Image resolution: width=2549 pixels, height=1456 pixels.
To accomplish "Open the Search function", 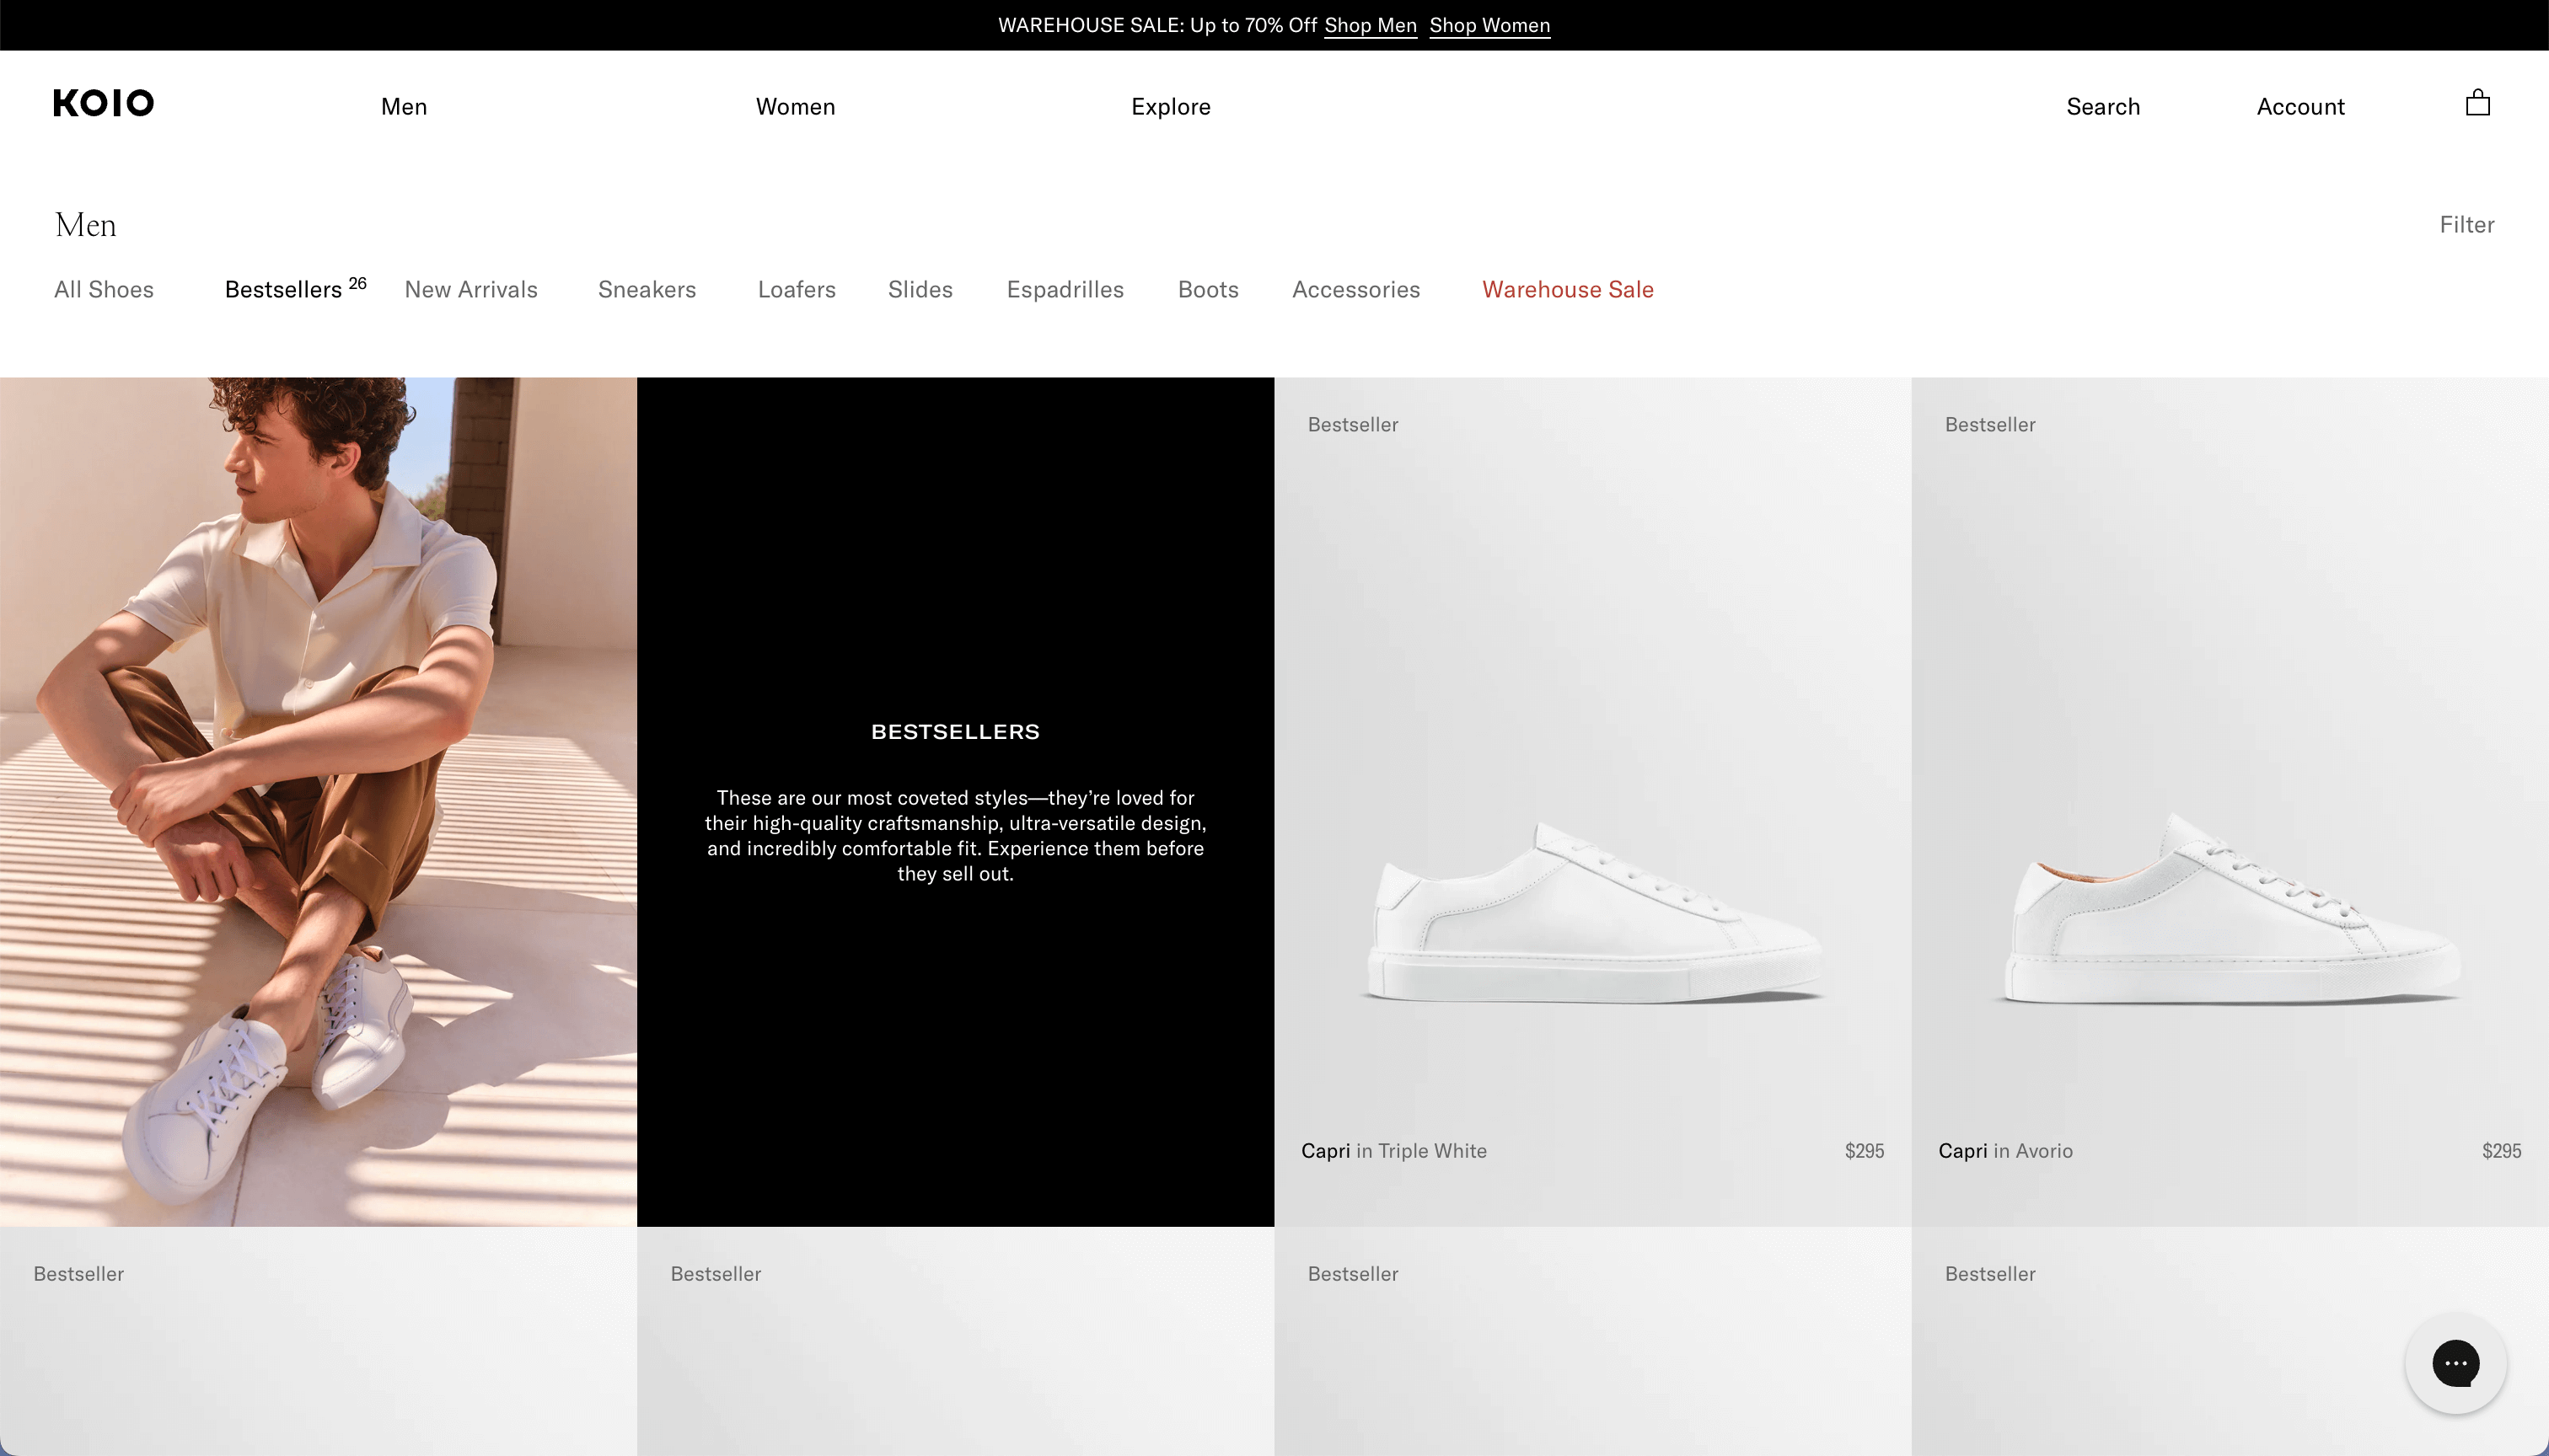I will [2103, 106].
